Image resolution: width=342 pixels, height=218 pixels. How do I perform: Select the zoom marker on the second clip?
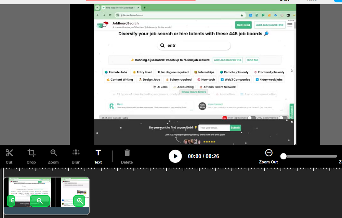(x=79, y=201)
